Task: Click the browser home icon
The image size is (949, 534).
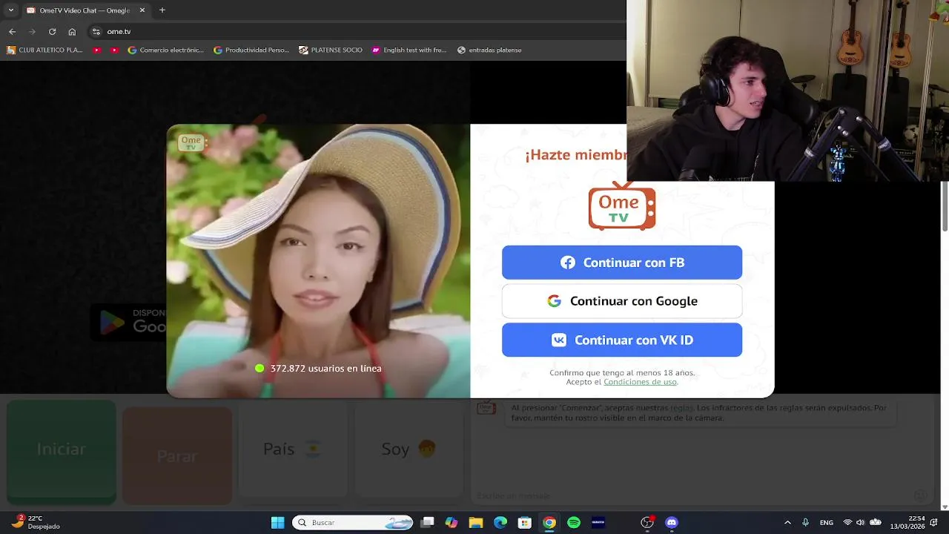Action: pos(72,32)
